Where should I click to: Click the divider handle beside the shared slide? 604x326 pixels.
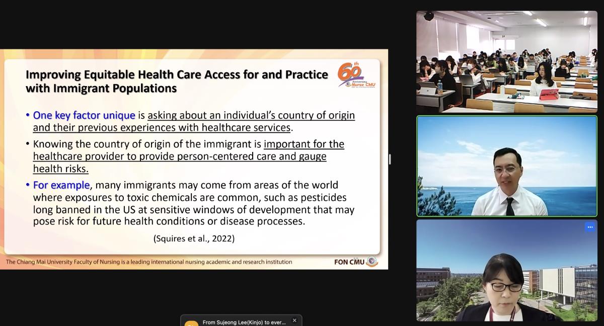coord(390,159)
